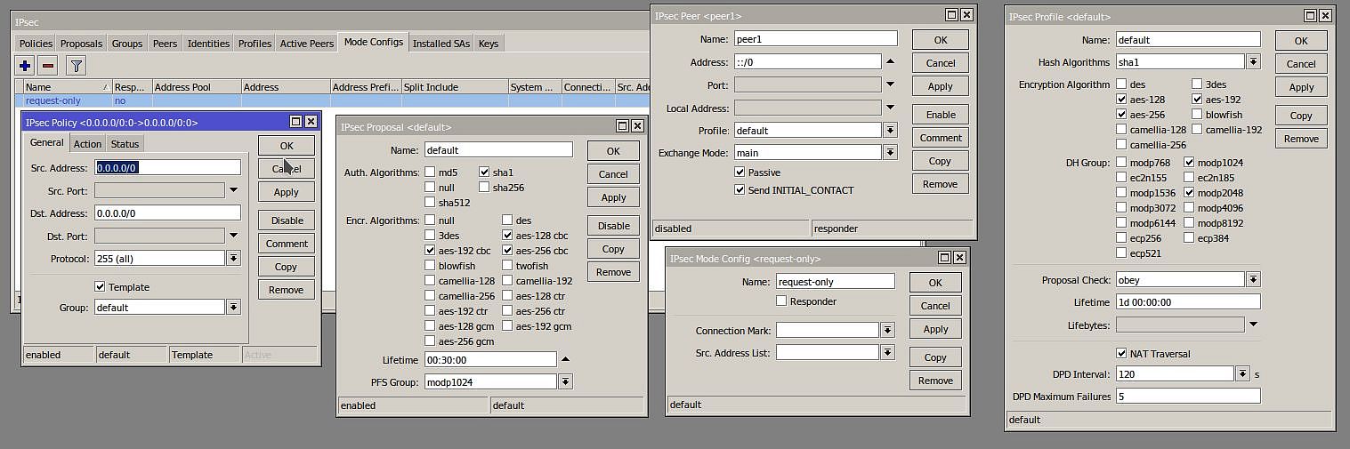Click the DPD Maximum Failures input field
Screen dimensions: 1350x449
click(1188, 397)
